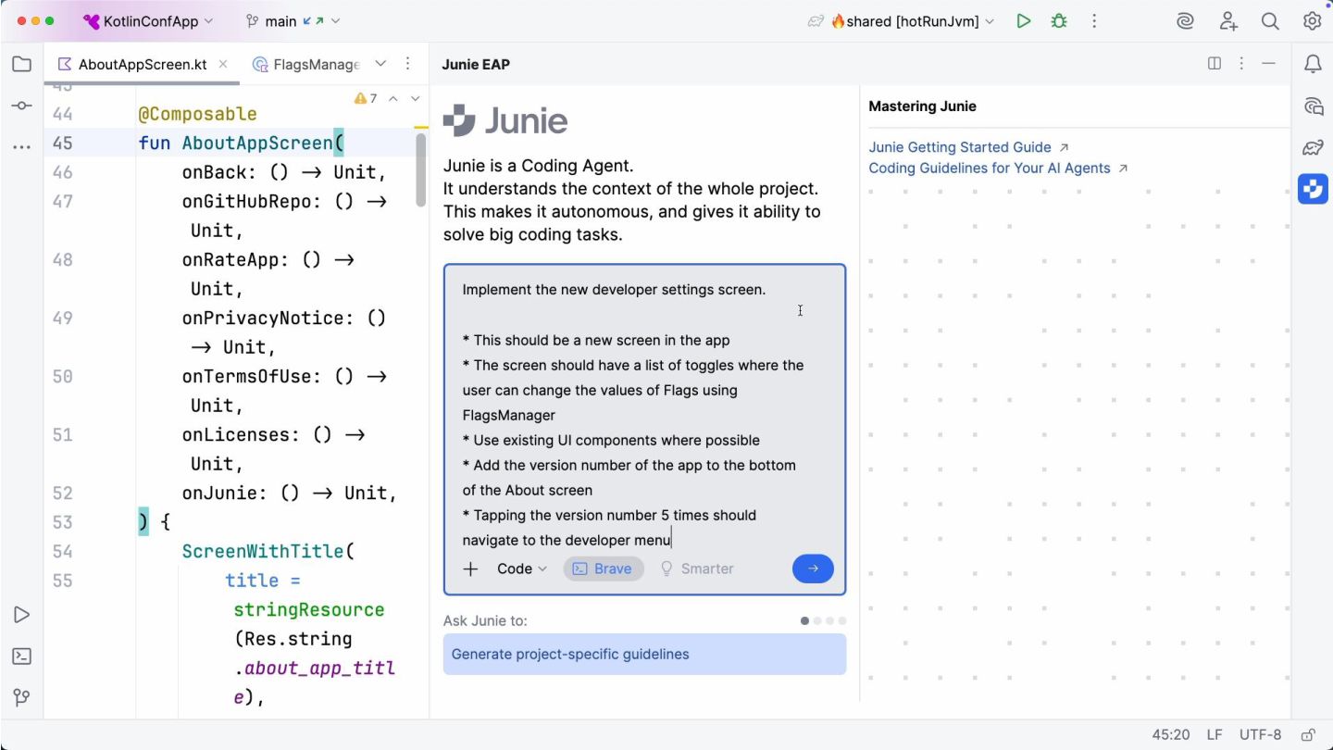Screen dimensions: 1333x750
Task: Open more run actions menu in toolbar
Action: coord(1094,20)
